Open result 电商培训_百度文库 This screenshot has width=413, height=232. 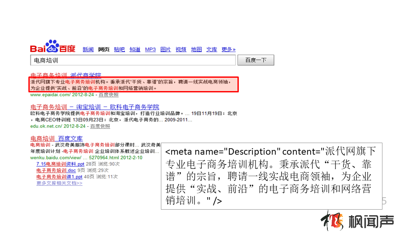click(x=56, y=139)
